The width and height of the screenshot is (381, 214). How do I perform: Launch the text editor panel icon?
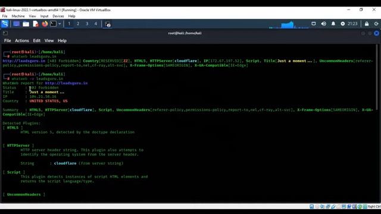[x=36, y=24]
